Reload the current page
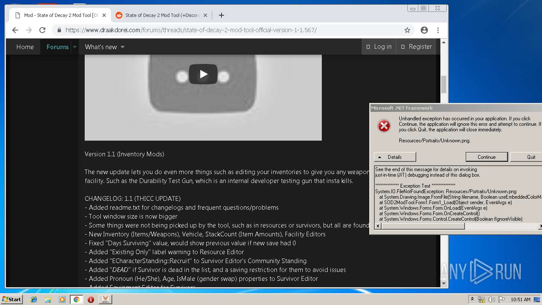This screenshot has height=305, width=542. point(42,30)
